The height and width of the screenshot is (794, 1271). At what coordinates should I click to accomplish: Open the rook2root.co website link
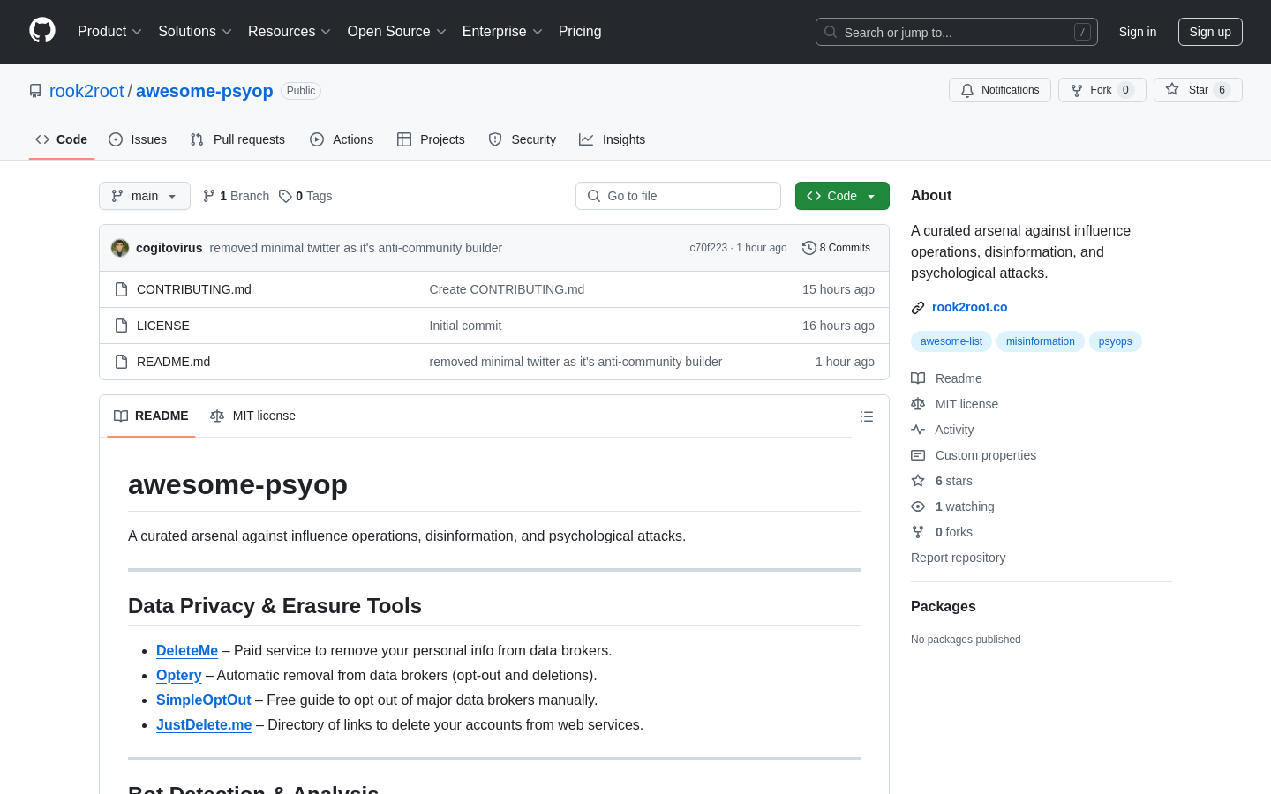(969, 307)
